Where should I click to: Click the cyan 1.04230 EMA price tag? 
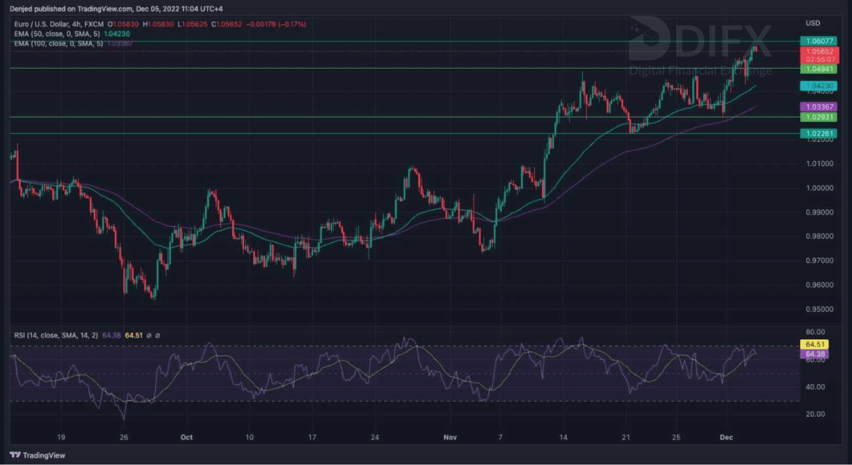pyautogui.click(x=819, y=86)
